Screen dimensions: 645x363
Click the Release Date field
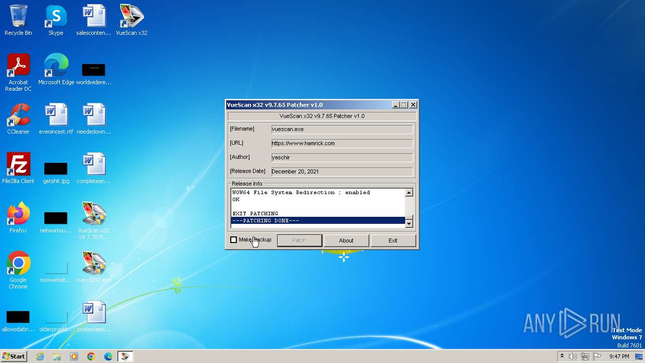click(x=342, y=171)
